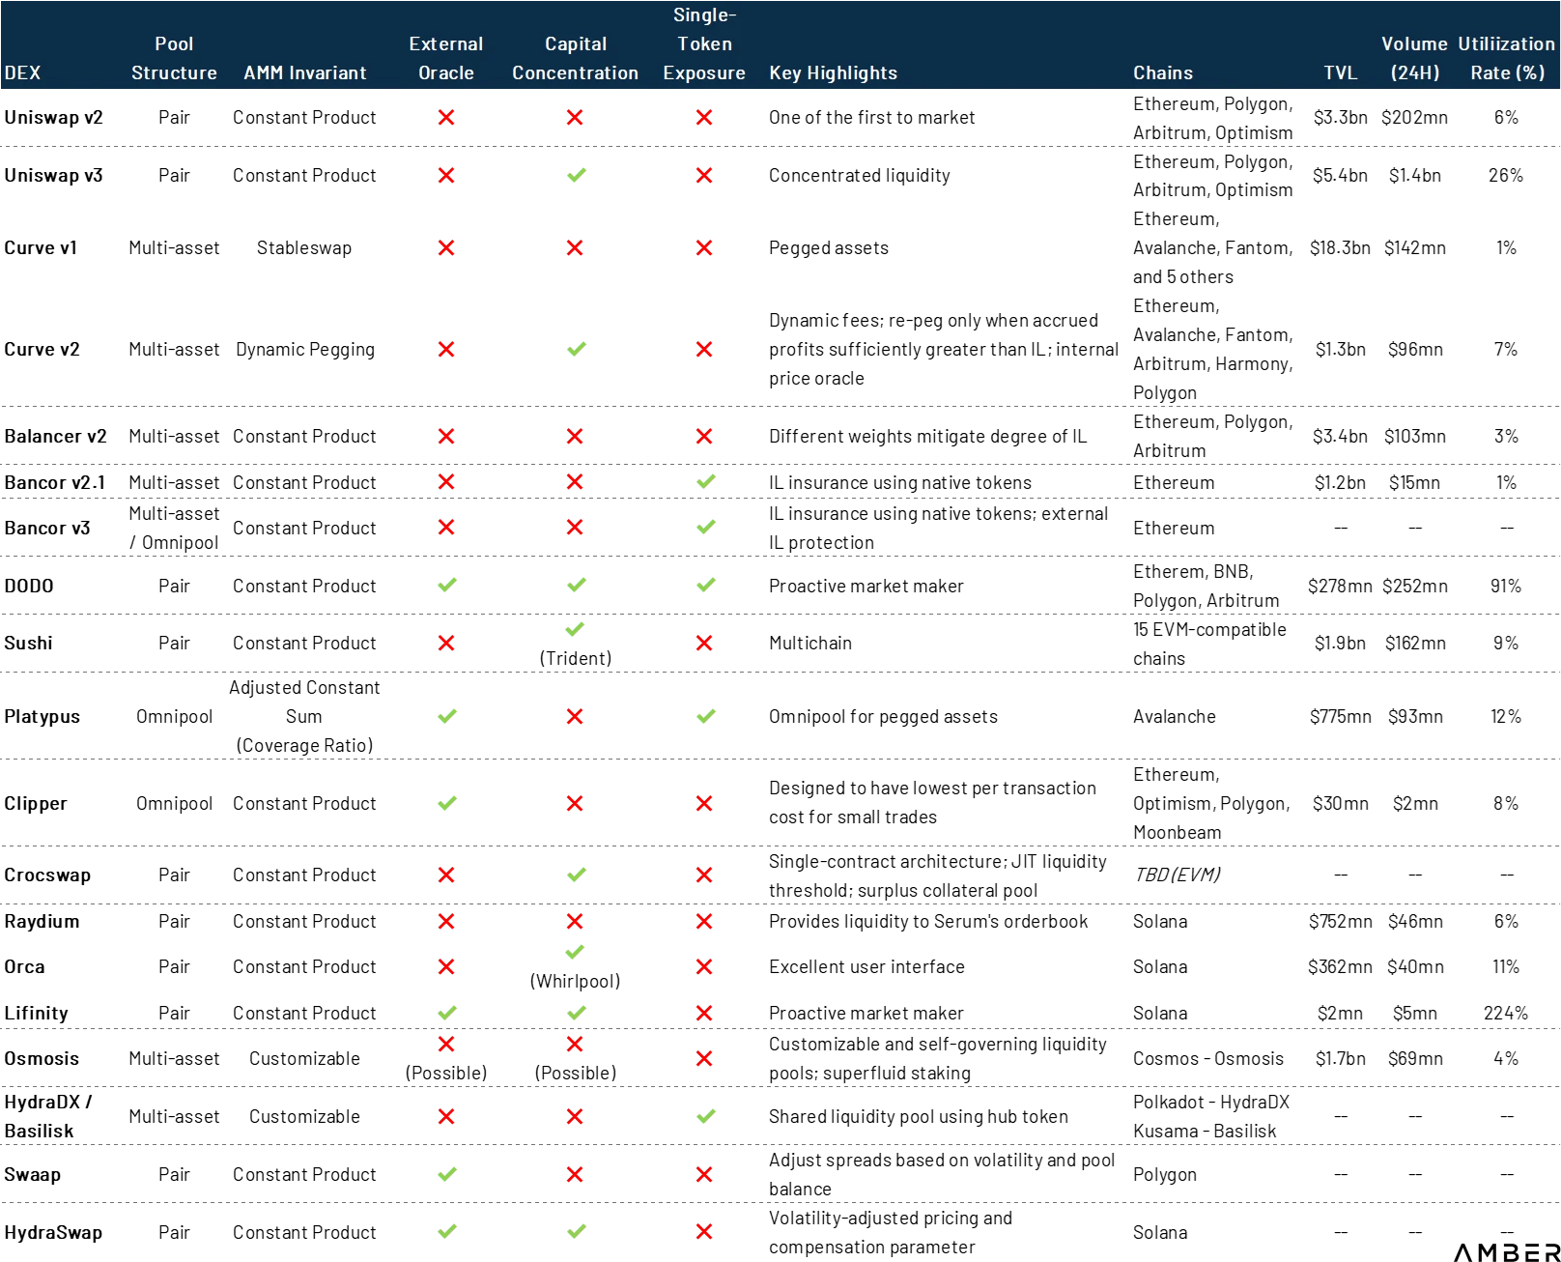1561x1262 pixels.
Task: Click the Chains column header
Action: click(x=1163, y=72)
